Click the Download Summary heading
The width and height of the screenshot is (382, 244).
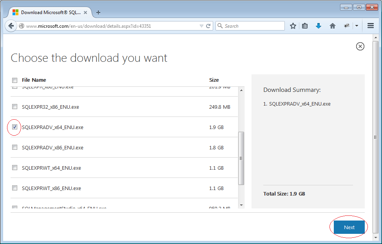tap(292, 90)
